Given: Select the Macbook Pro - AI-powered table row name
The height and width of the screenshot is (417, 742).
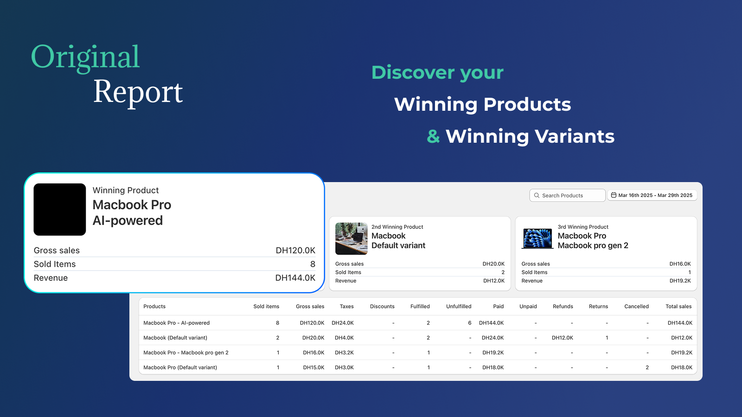Looking at the screenshot, I should (176, 323).
